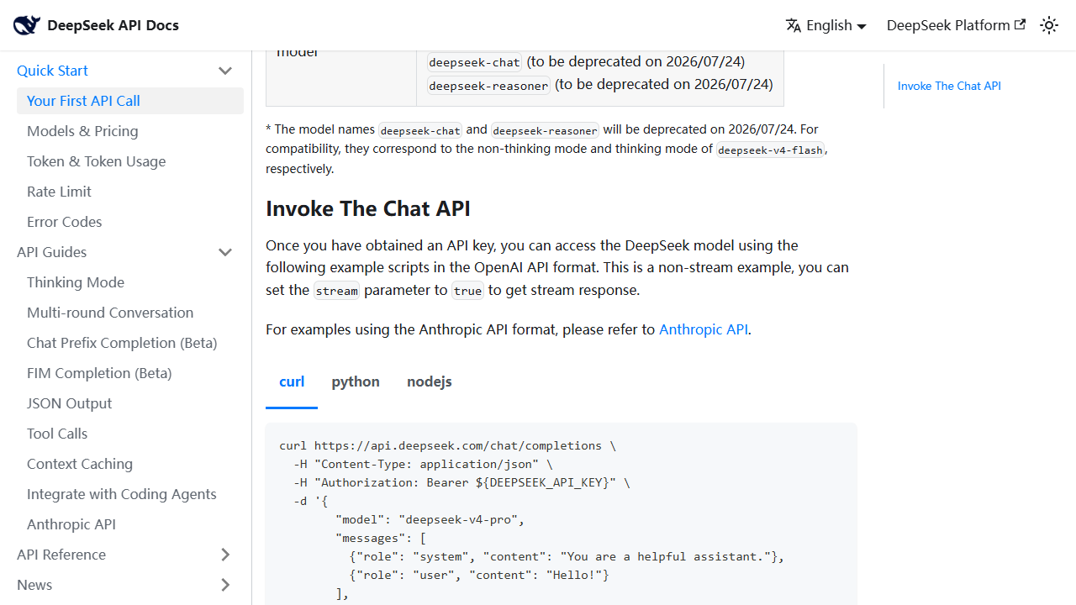Open the News category
1076x605 pixels.
[34, 585]
